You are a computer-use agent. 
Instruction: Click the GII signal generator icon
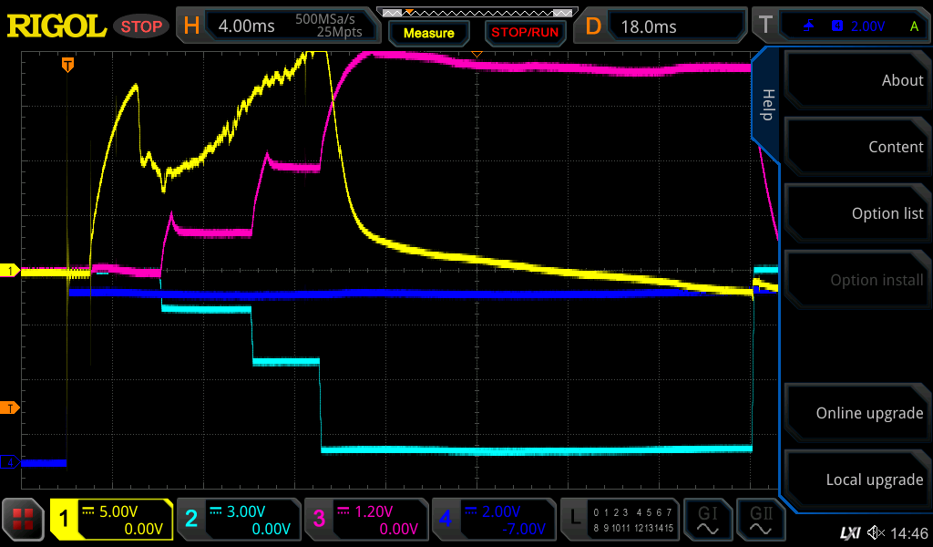click(x=761, y=520)
